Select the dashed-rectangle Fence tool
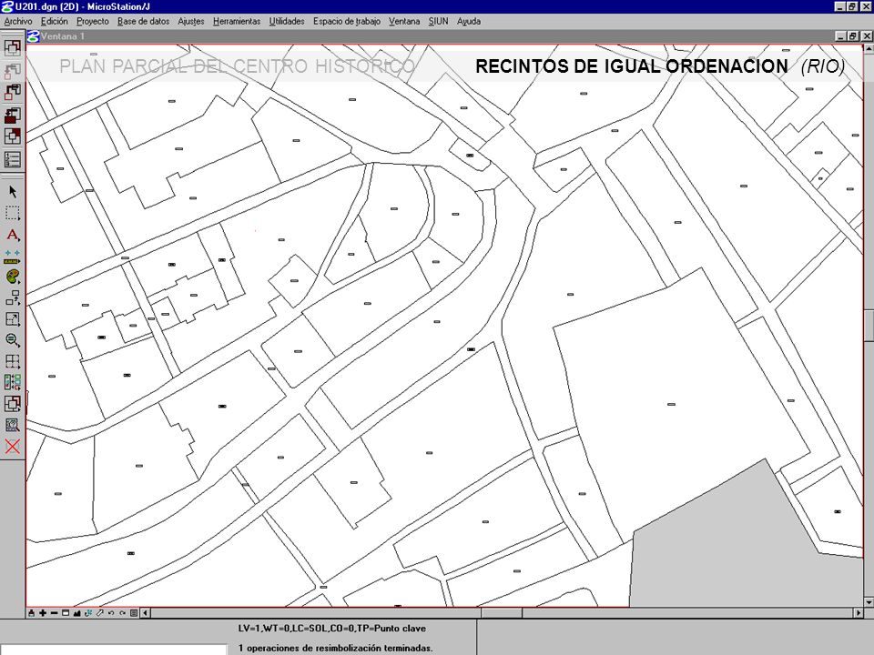This screenshot has height=655, width=874. click(x=12, y=213)
